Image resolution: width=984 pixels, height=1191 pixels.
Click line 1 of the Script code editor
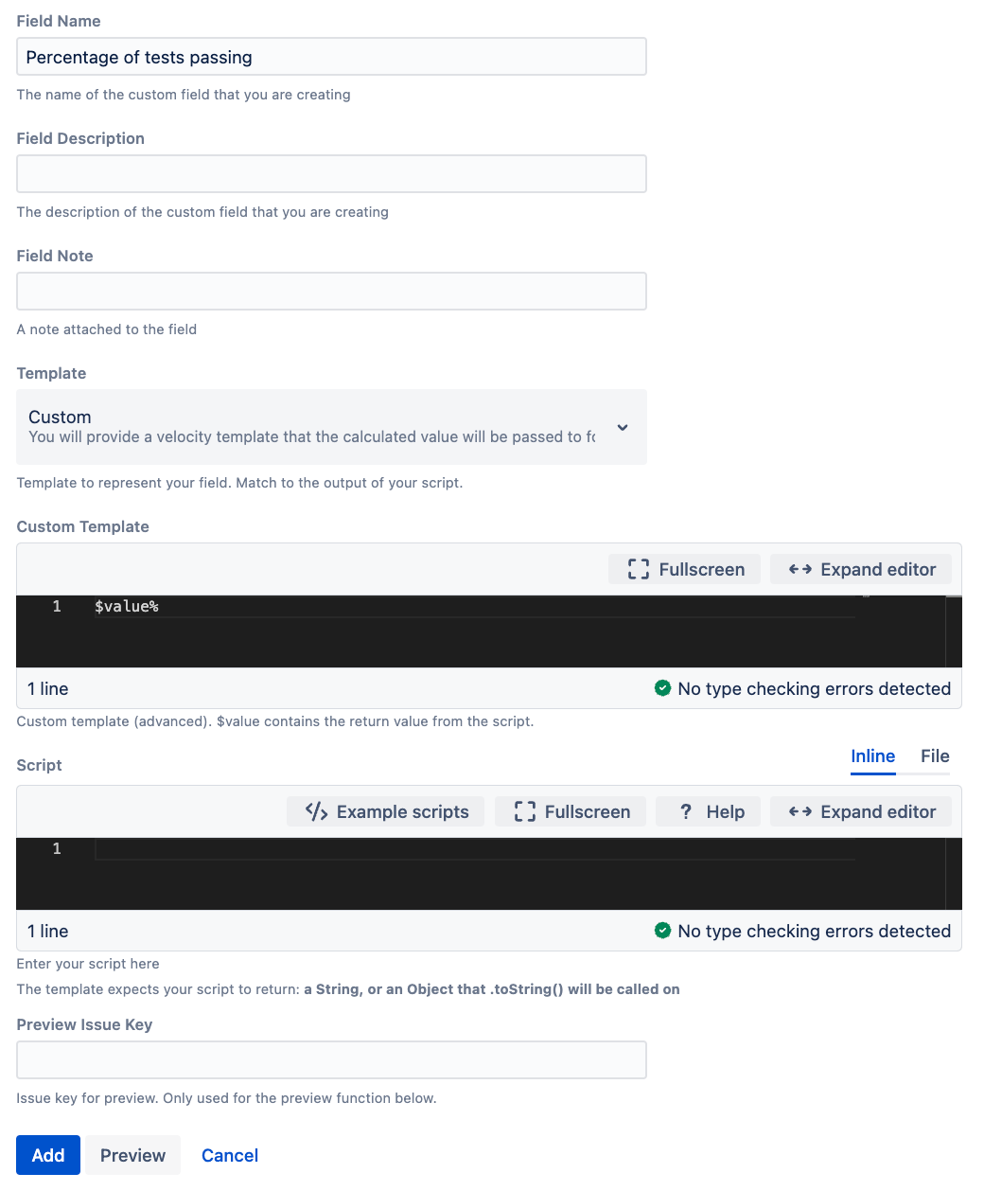[473, 848]
